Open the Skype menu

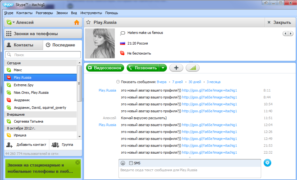tap(9, 13)
